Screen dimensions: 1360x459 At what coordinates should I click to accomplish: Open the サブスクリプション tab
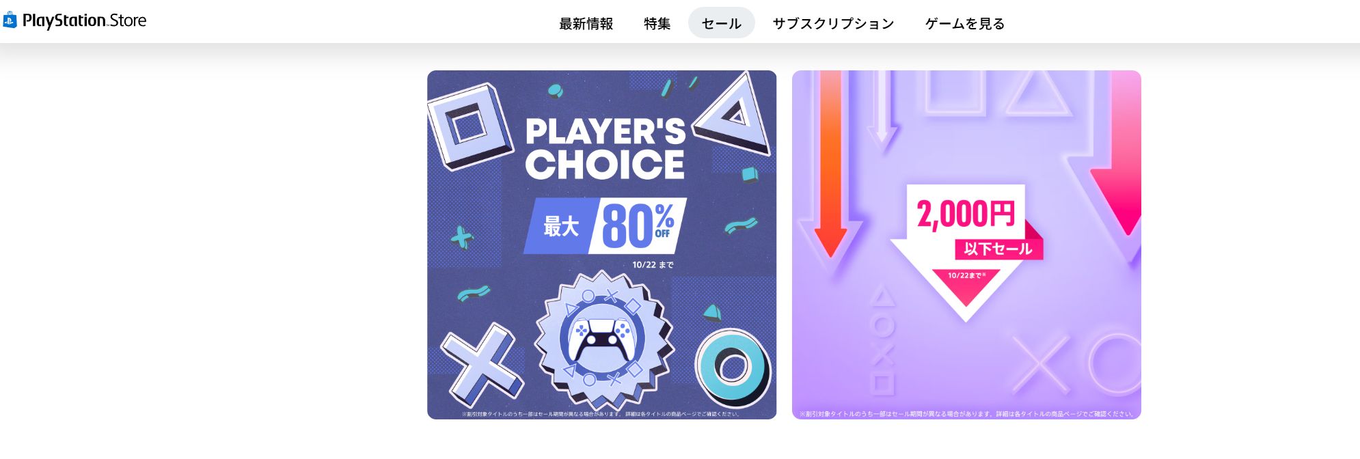pyautogui.click(x=833, y=23)
